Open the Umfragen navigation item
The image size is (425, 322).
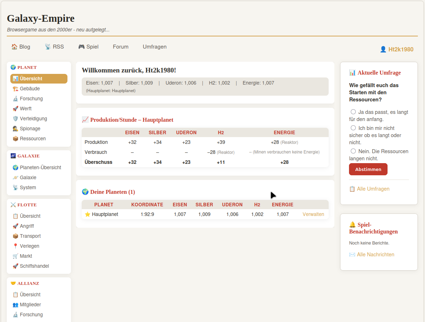(155, 47)
